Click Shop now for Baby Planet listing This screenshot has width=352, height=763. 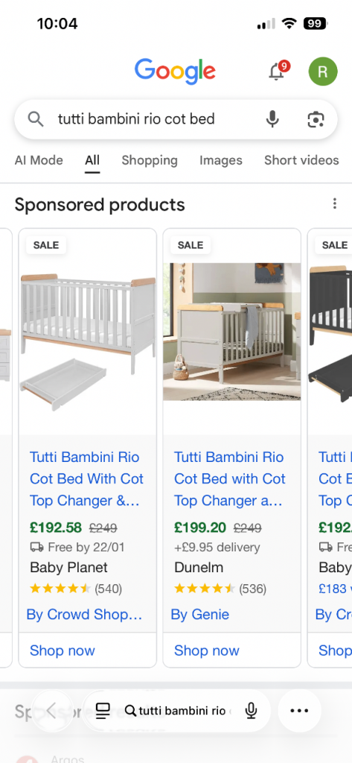pos(63,650)
